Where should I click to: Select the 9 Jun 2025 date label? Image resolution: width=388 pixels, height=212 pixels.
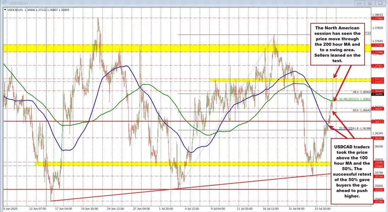pyautogui.click(x=11, y=208)
